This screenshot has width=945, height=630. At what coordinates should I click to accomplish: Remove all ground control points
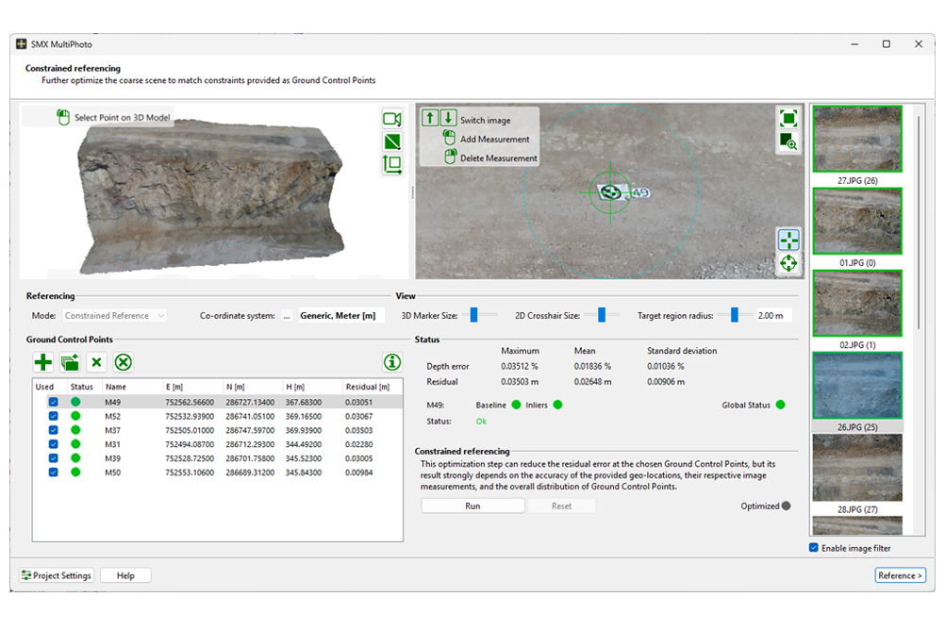[x=123, y=362]
